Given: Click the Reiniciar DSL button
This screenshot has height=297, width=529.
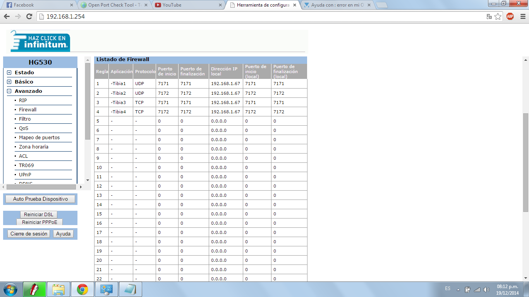Looking at the screenshot, I should point(38,215).
